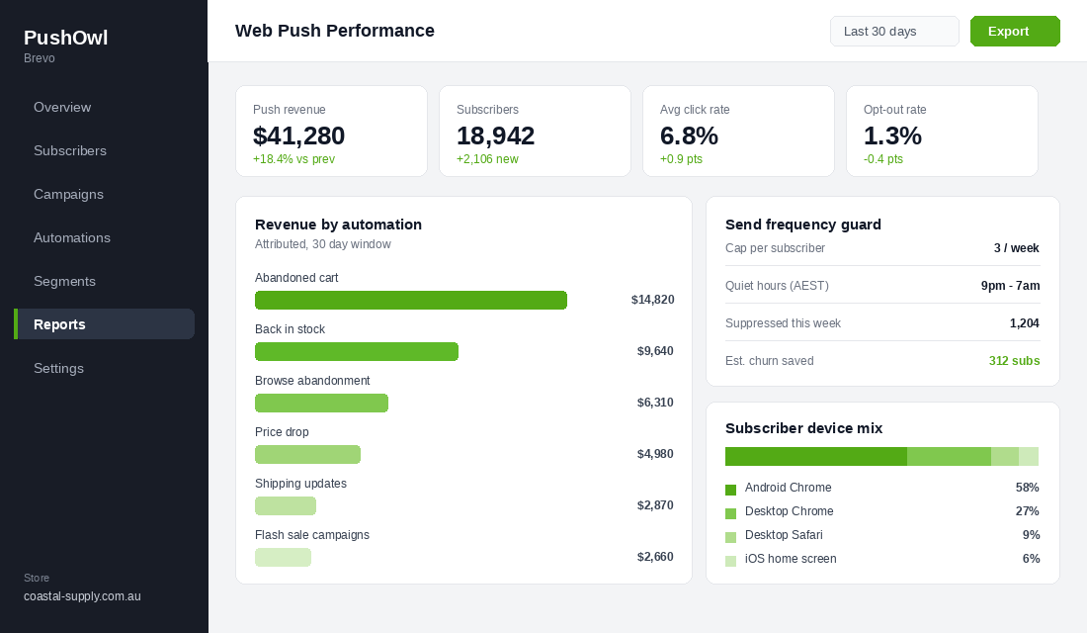Viewport: 1087px width, 633px height.
Task: Click the Attributed, 30 day window subtitle
Action: coord(323,244)
